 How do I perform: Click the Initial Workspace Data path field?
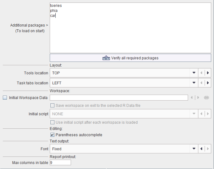(x=119, y=97)
